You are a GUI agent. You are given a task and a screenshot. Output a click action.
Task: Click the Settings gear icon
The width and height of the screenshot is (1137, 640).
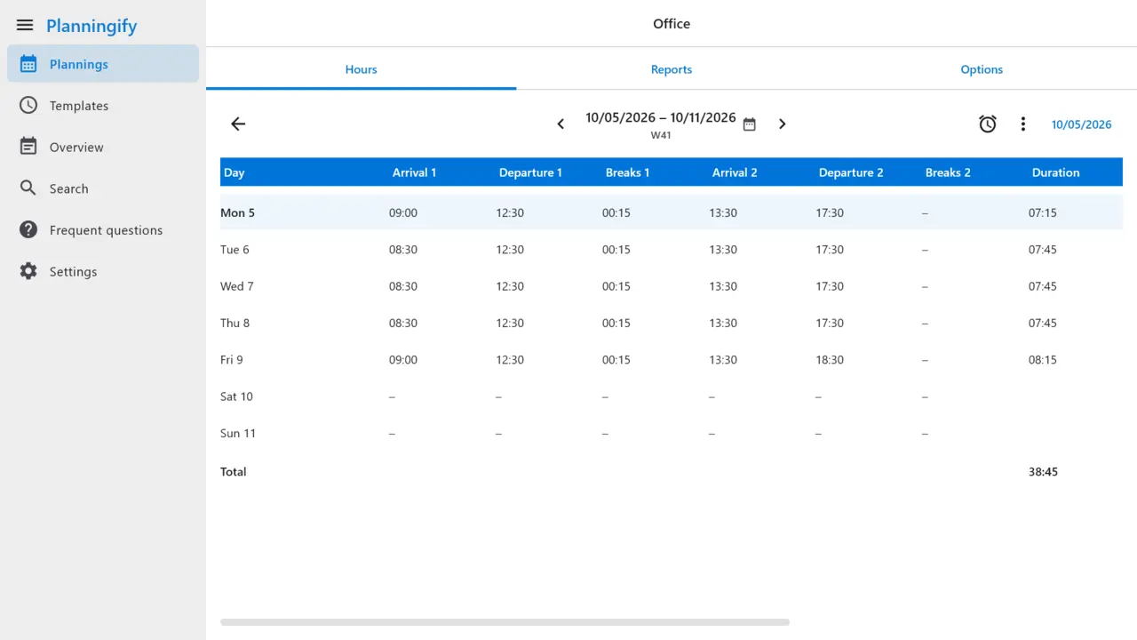[x=28, y=271]
